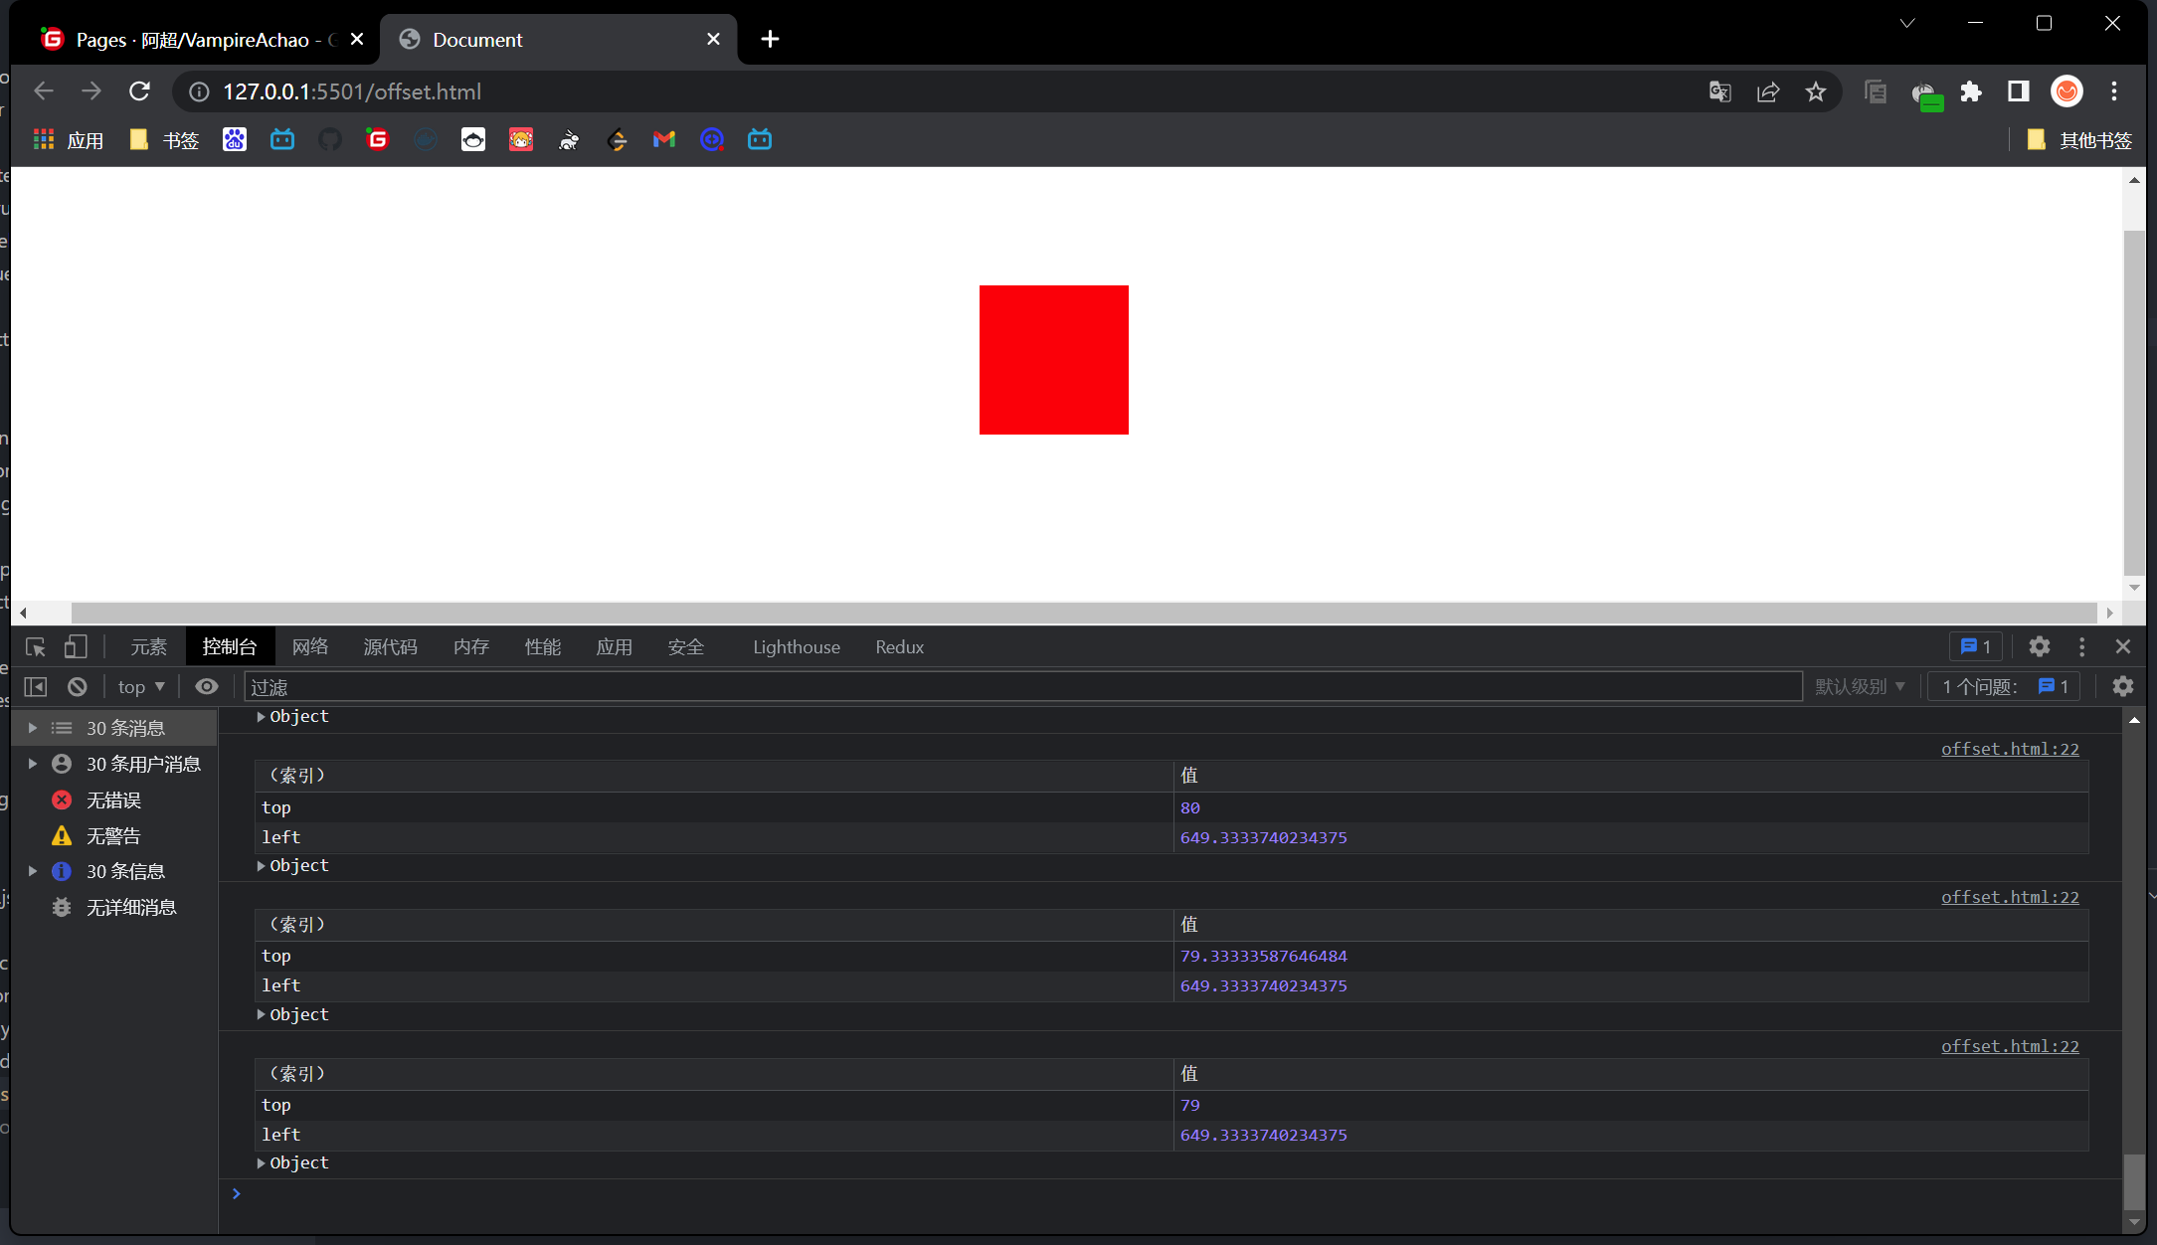Click the page reload button
The image size is (2157, 1245).
[x=139, y=91]
